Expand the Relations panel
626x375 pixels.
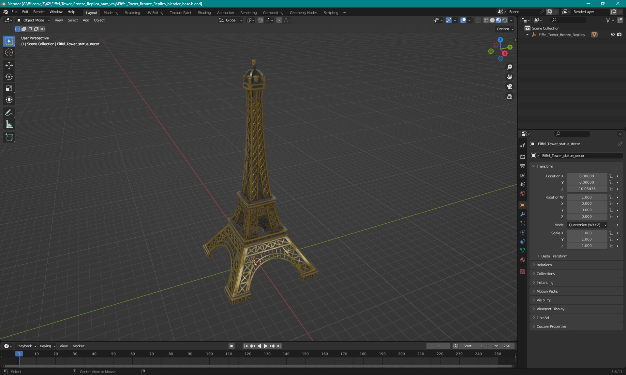(544, 265)
